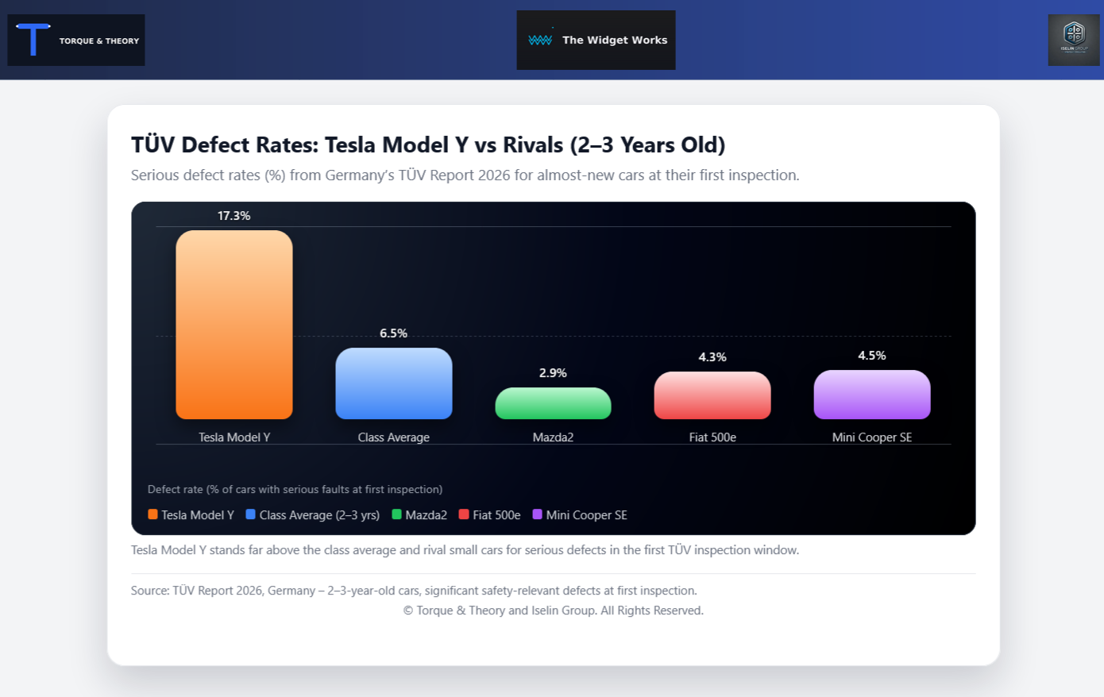
Task: Click The Widget Works wave logo
Action: click(x=540, y=40)
